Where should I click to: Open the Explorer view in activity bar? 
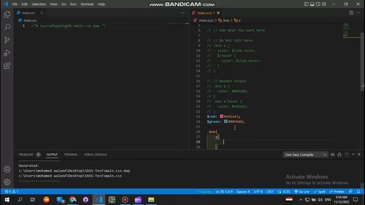pyautogui.click(x=7, y=14)
